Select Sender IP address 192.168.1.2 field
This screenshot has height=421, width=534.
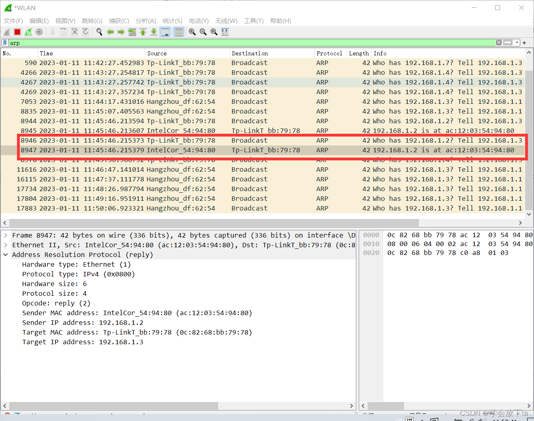[83, 322]
